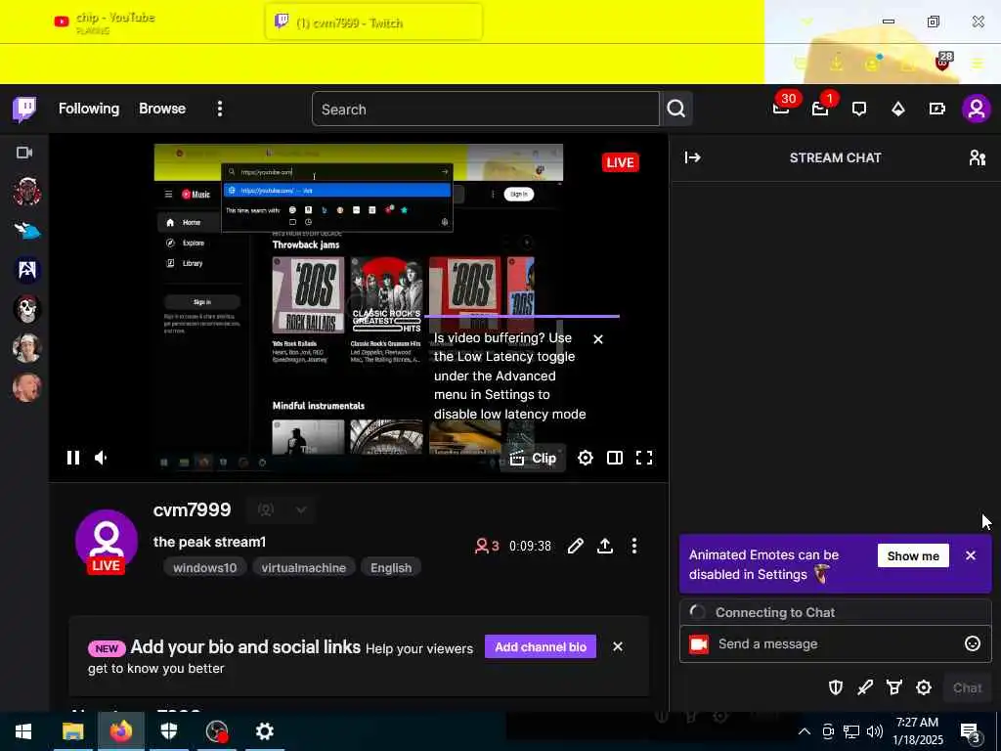Image resolution: width=1001 pixels, height=751 pixels.
Task: Open the dropdown chevron beside cvm7999
Action: point(301,509)
